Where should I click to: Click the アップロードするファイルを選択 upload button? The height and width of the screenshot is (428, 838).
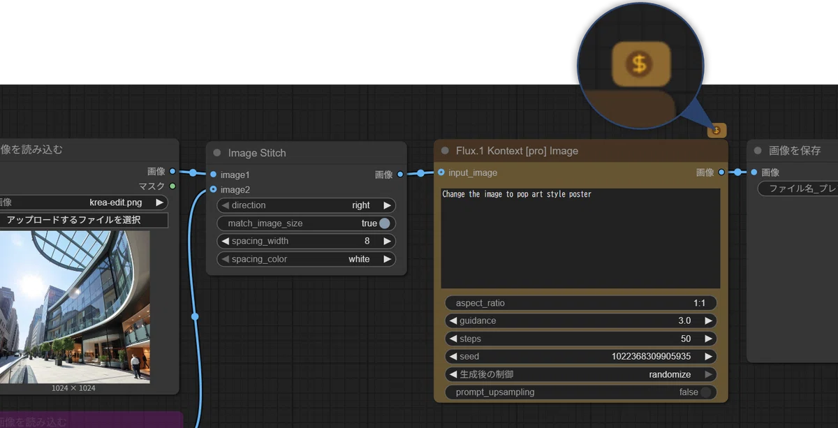(84, 220)
